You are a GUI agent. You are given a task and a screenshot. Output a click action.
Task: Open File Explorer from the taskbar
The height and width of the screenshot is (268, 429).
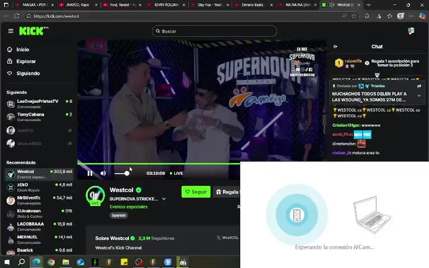click(x=66, y=262)
